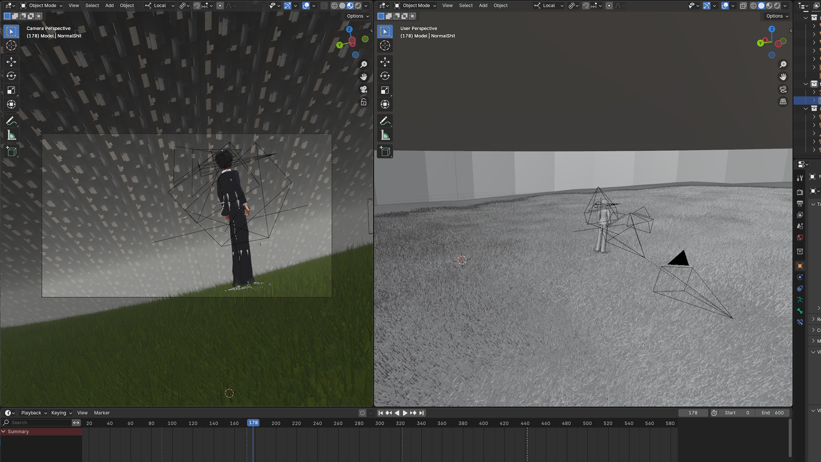Image resolution: width=821 pixels, height=462 pixels.
Task: Open Local transform orientation dropdown in right viewport
Action: (549, 6)
